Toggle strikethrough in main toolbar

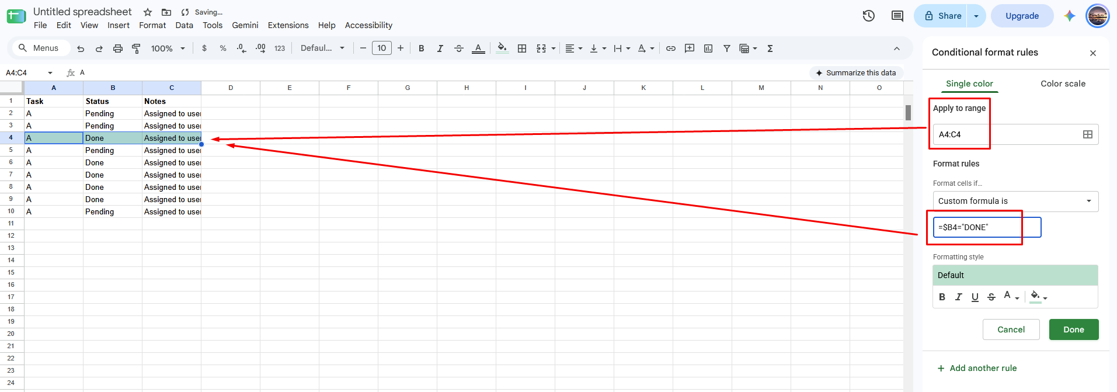pyautogui.click(x=459, y=48)
